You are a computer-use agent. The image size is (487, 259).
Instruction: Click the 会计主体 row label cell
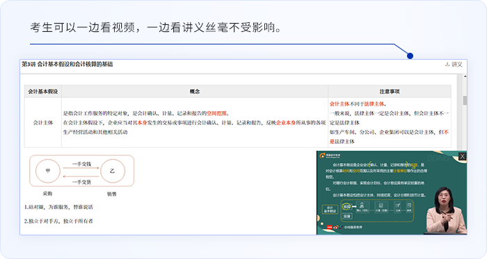pos(43,123)
